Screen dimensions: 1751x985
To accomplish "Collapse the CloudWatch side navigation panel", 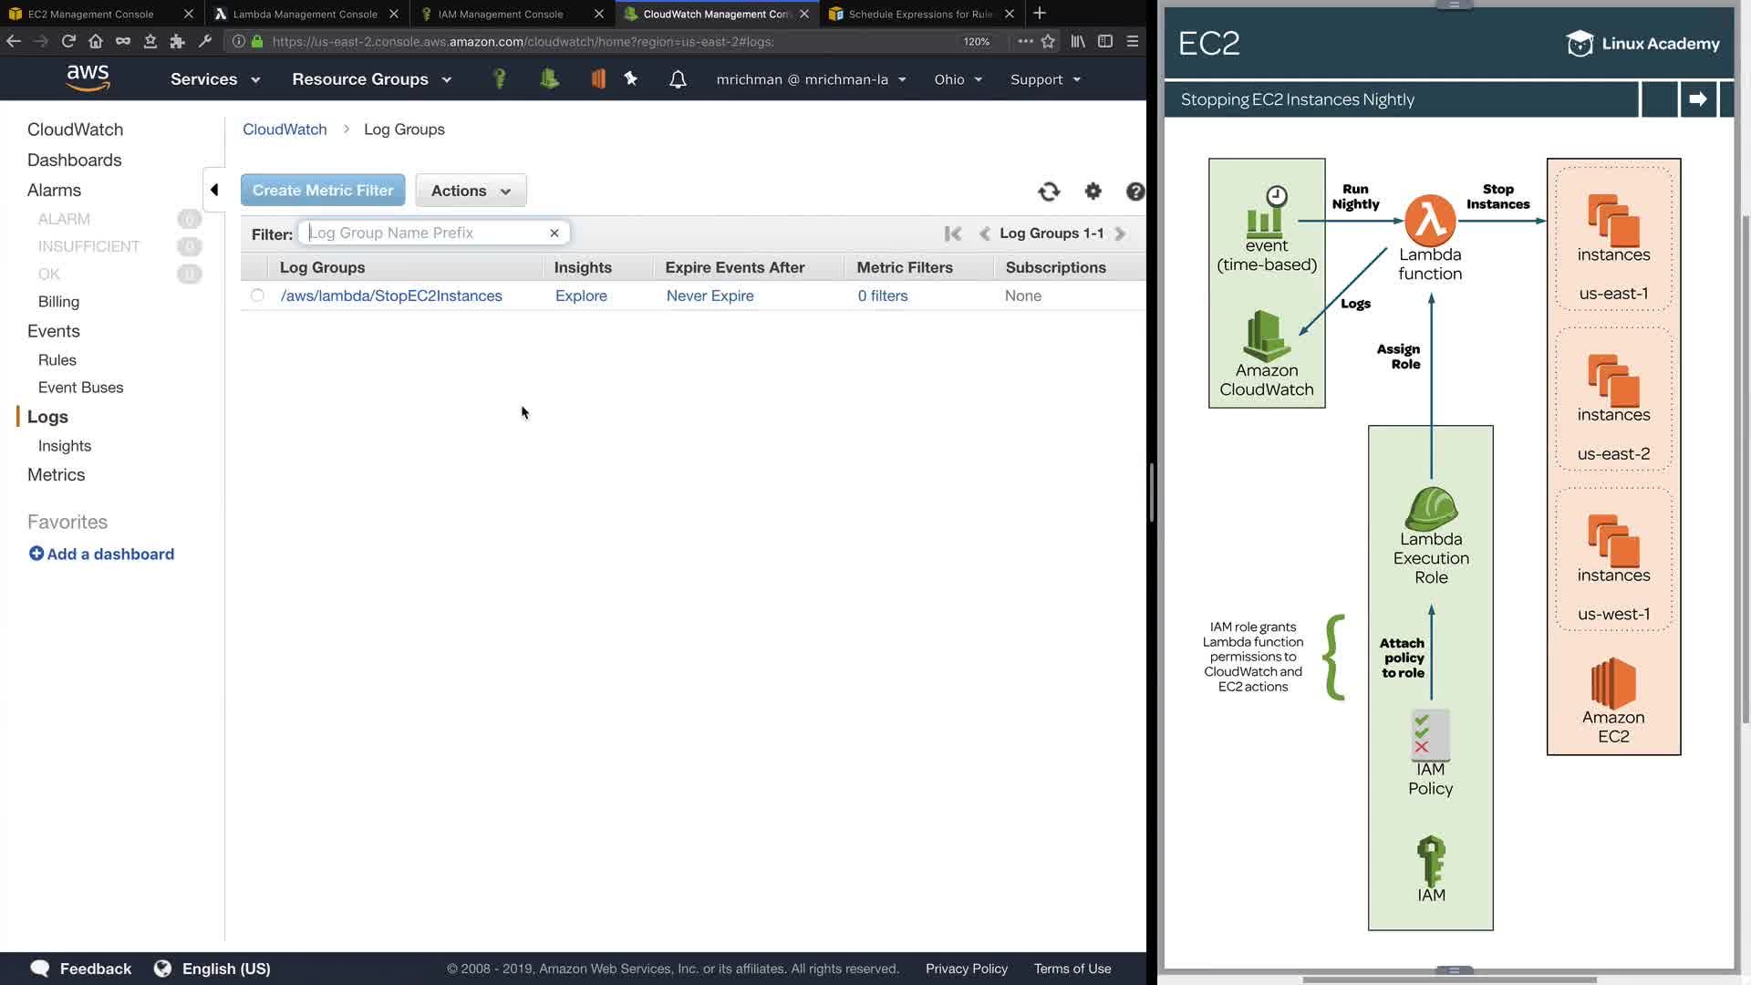I will click(214, 190).
